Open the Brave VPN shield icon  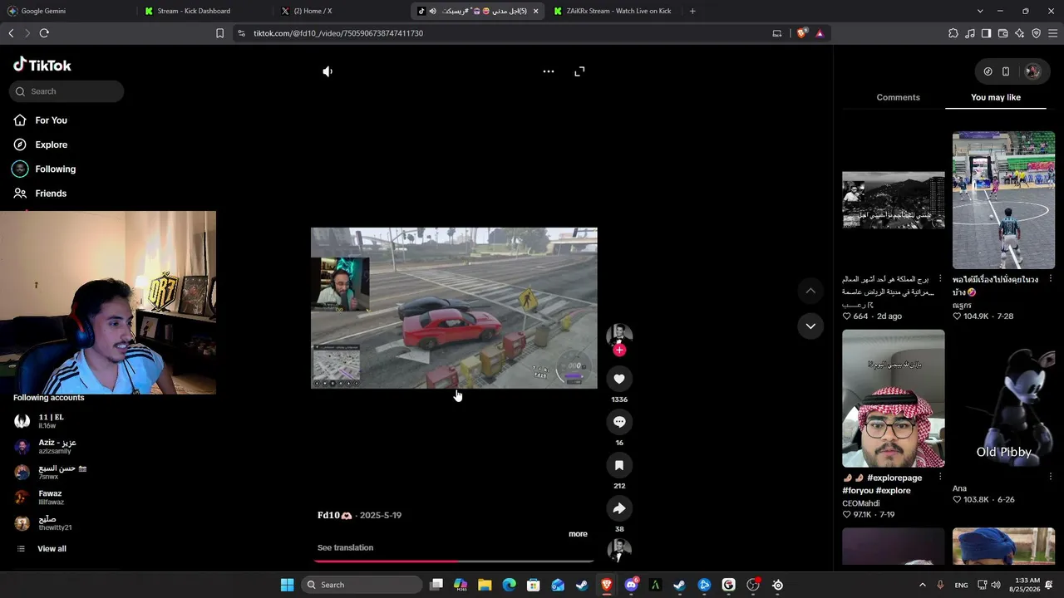click(x=1037, y=33)
